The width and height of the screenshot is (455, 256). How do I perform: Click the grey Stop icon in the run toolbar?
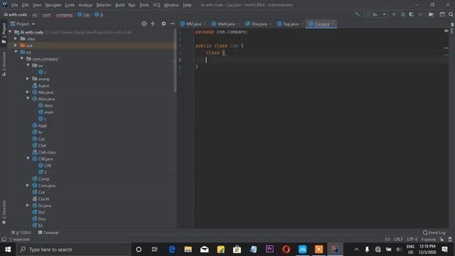(420, 14)
